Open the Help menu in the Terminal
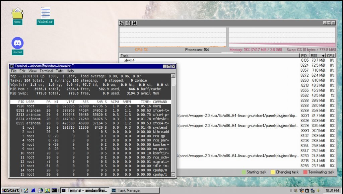This screenshot has width=343, height=194. [70, 71]
